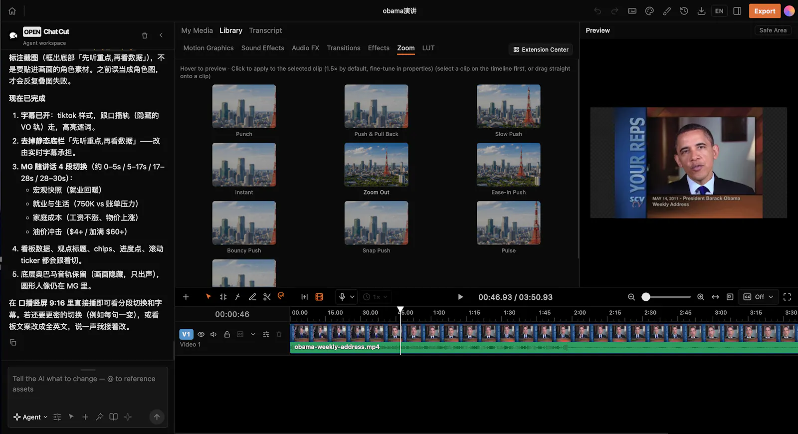The image size is (798, 434).
Task: Select the V1 track badge
Action: (x=186, y=334)
